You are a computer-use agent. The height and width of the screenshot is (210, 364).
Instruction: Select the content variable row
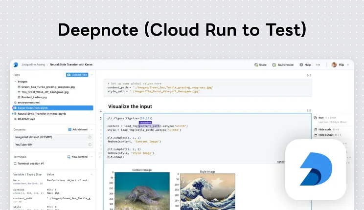[53, 191]
